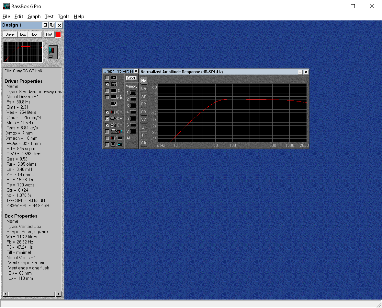Switch to the EP graph tab
The image size is (382, 308).
(x=144, y=104)
